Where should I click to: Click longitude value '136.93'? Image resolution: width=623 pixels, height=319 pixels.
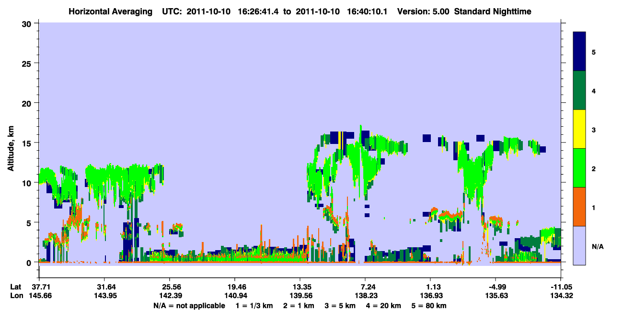tap(430, 296)
